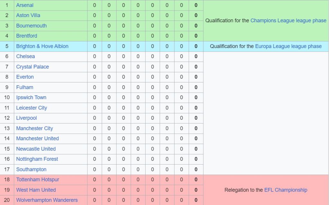Open the Ipswich Town link
This screenshot has height=205, width=329.
pos(31,98)
